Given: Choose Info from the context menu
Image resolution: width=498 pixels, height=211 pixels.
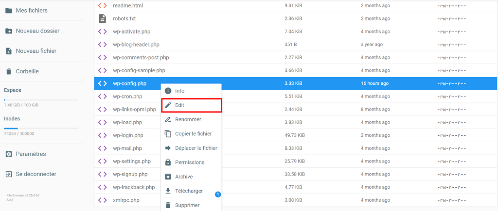Looking at the screenshot, I should tap(191, 91).
